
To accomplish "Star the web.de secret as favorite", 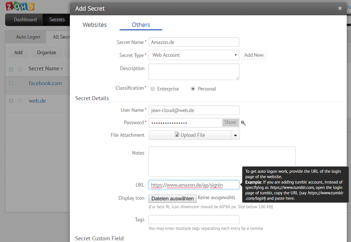I will tap(20, 101).
